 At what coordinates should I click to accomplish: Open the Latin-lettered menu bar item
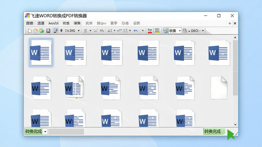(53, 23)
